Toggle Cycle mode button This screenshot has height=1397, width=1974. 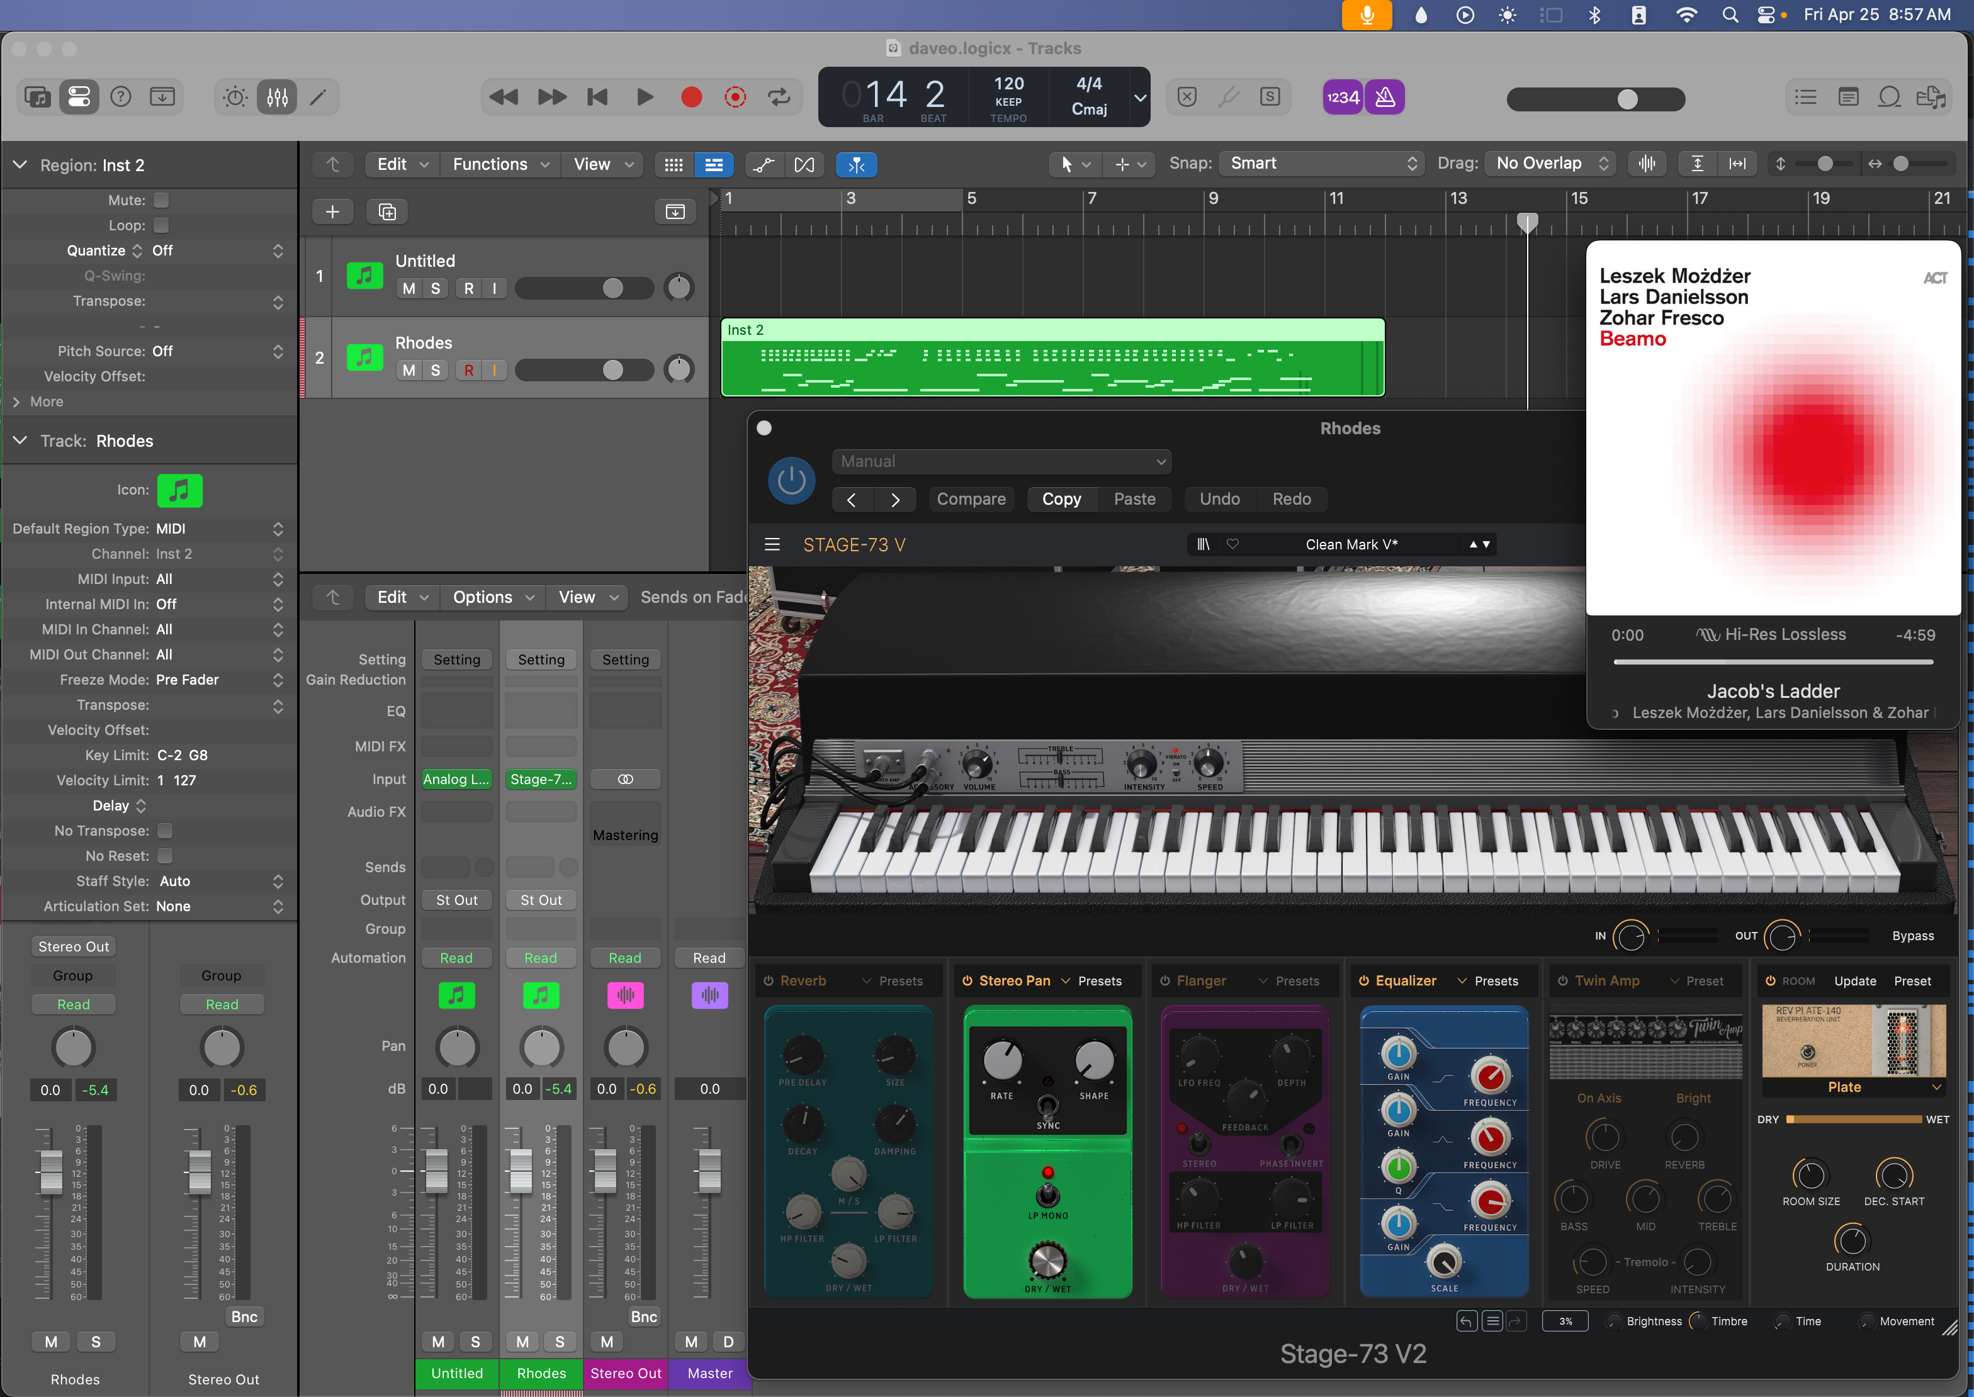780,96
